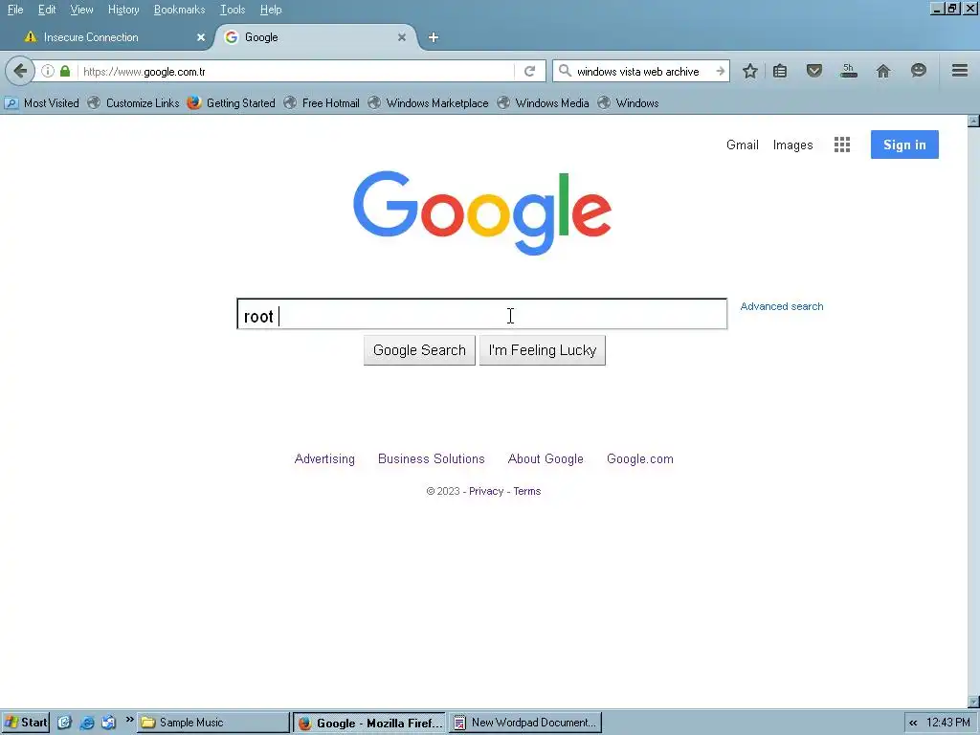Go to the home page icon
Viewport: 980px width, 735px height.
pyautogui.click(x=883, y=71)
